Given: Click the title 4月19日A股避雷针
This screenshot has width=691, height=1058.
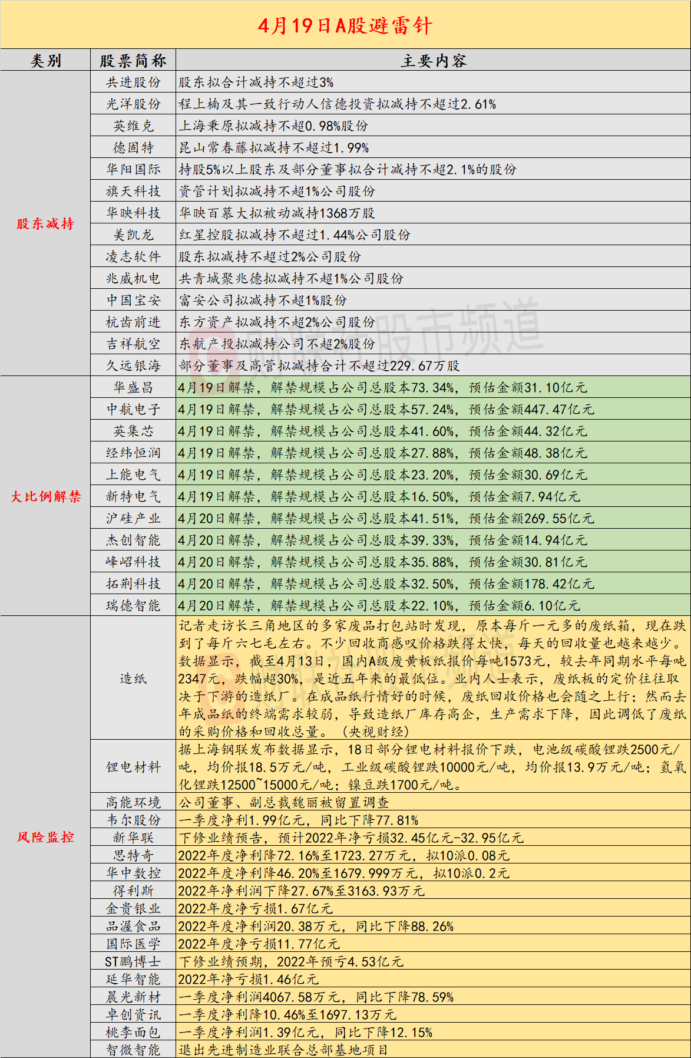Looking at the screenshot, I should point(345,25).
